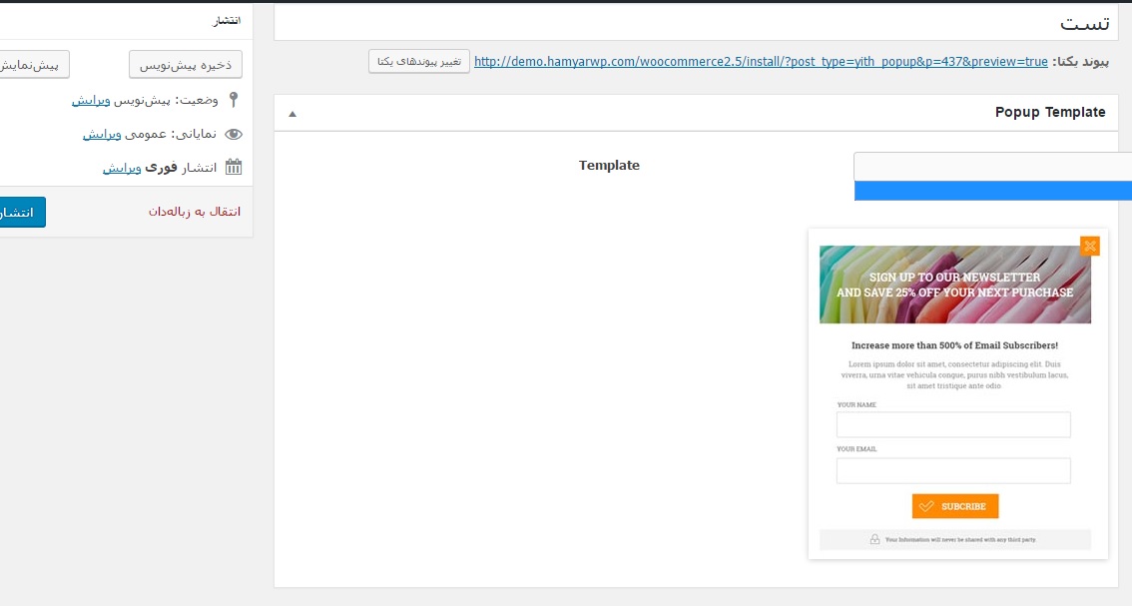Edit the visibility ویرایش link

(102, 135)
